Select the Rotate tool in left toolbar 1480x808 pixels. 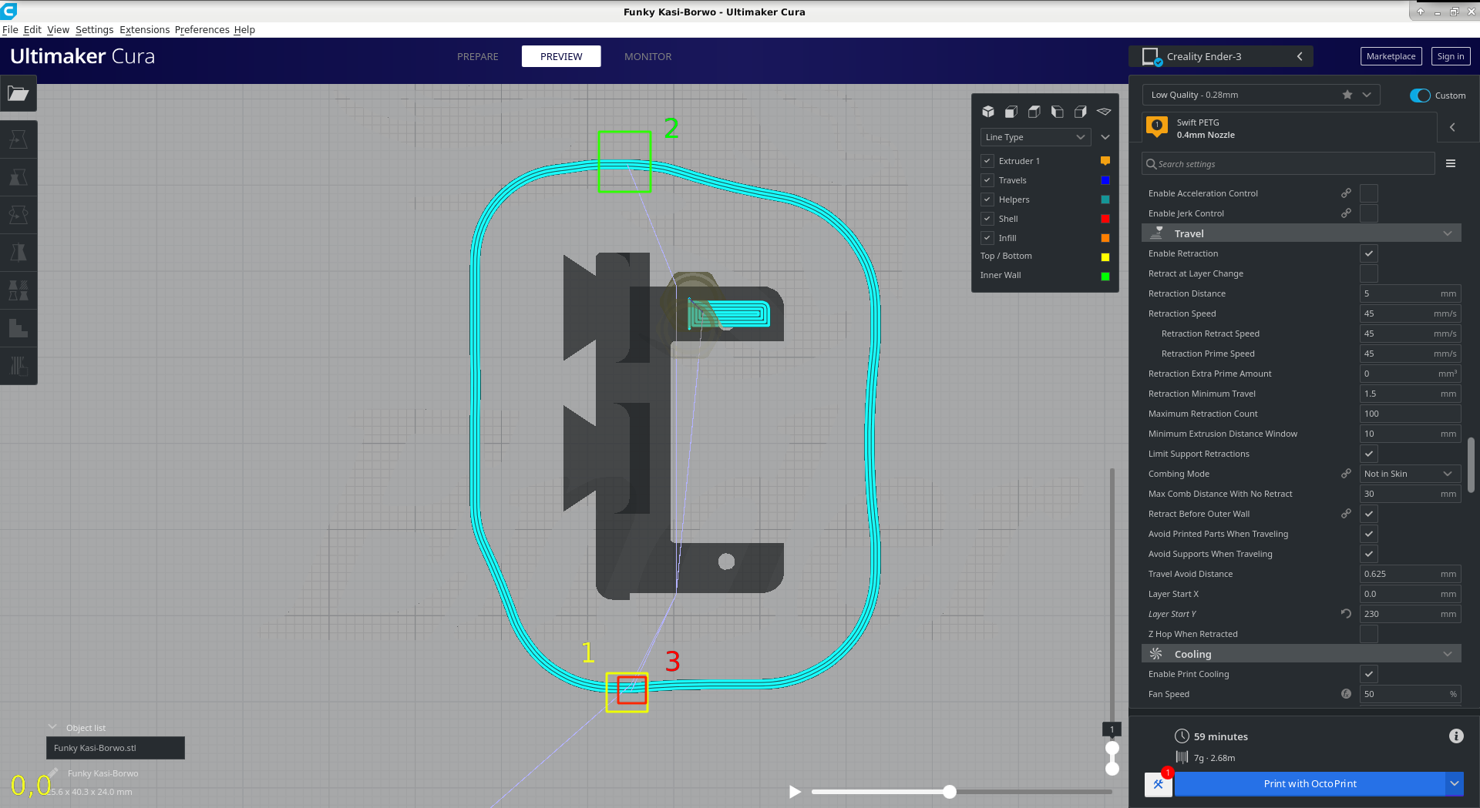(18, 215)
